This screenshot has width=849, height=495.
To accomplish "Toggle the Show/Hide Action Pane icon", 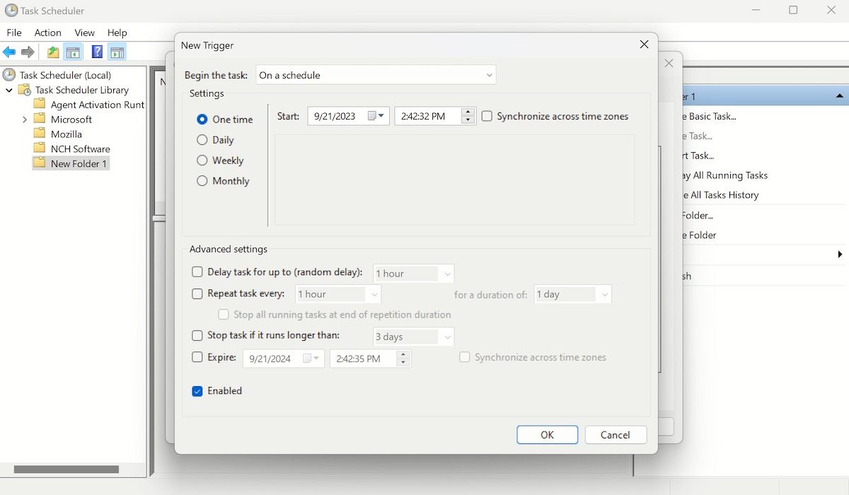I will (x=117, y=51).
